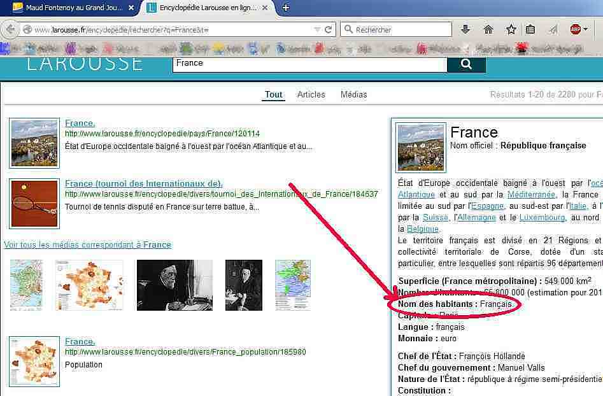Click the 'Nature de l'État' line

(x=500, y=379)
